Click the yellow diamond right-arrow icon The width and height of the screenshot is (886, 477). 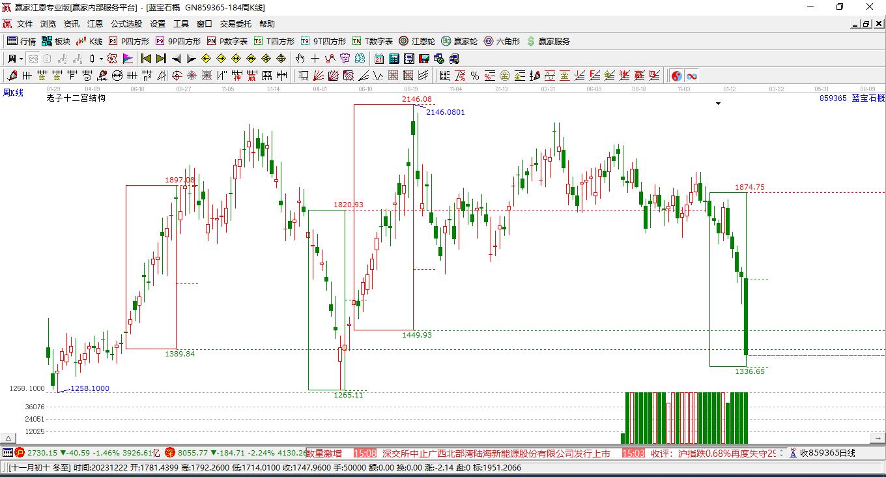pyautogui.click(x=221, y=59)
